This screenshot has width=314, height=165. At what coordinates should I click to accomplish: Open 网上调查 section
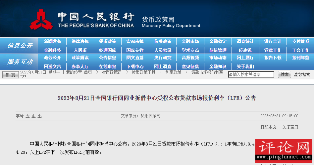pyautogui.click(x=163, y=66)
